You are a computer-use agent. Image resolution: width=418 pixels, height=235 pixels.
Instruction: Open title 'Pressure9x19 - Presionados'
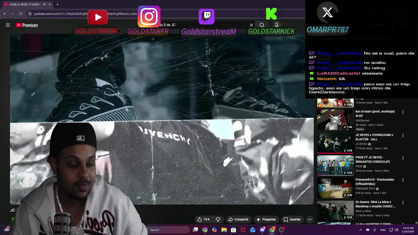coord(375,182)
